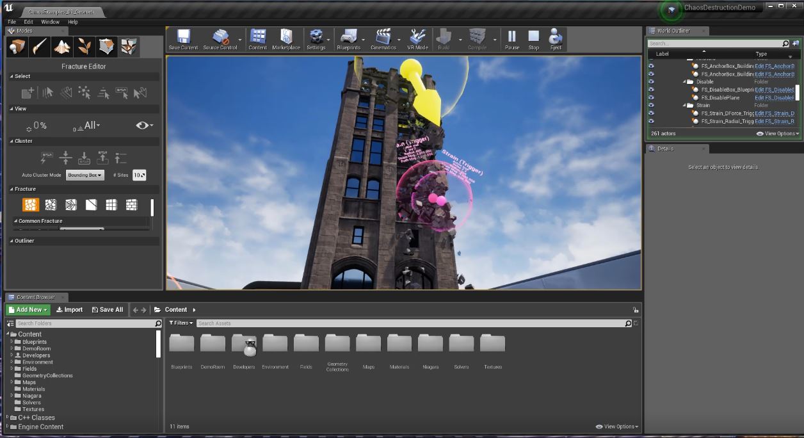The image size is (804, 438).
Task: Collapse the Disable folder in World Outliner
Action: [683, 82]
